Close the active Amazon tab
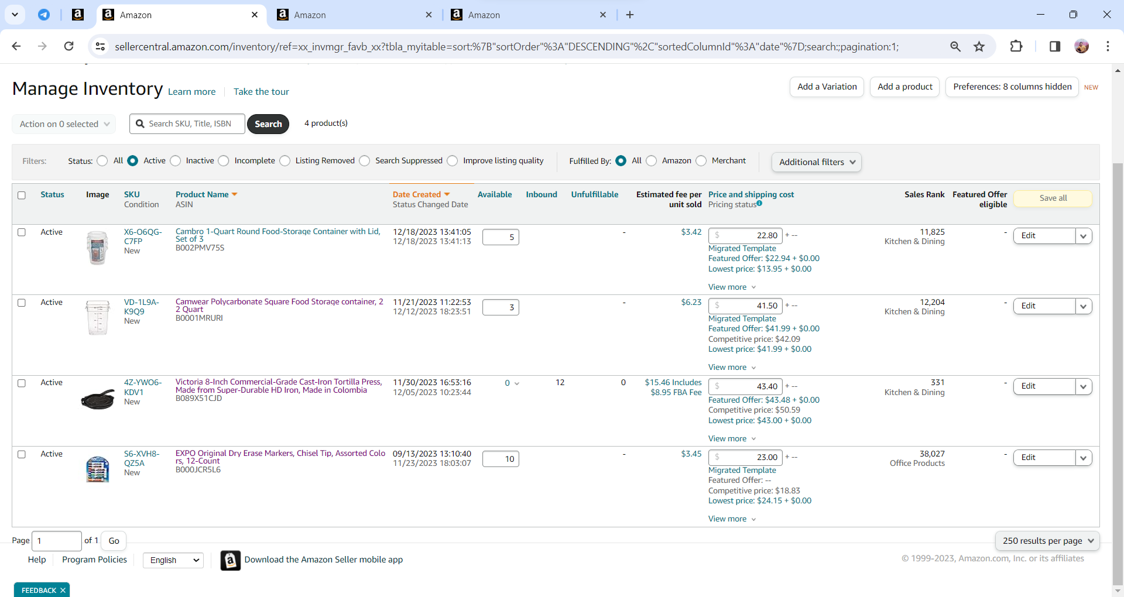This screenshot has width=1124, height=597. (x=255, y=15)
